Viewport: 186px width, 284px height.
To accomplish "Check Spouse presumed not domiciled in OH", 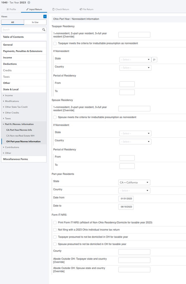I will [55, 244].
